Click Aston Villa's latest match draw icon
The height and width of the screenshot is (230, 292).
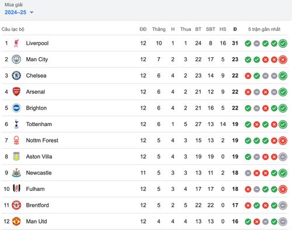[x=283, y=156]
